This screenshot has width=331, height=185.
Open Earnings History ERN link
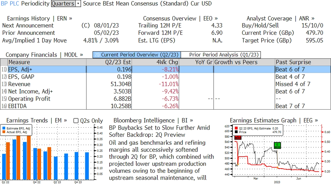tap(39, 18)
